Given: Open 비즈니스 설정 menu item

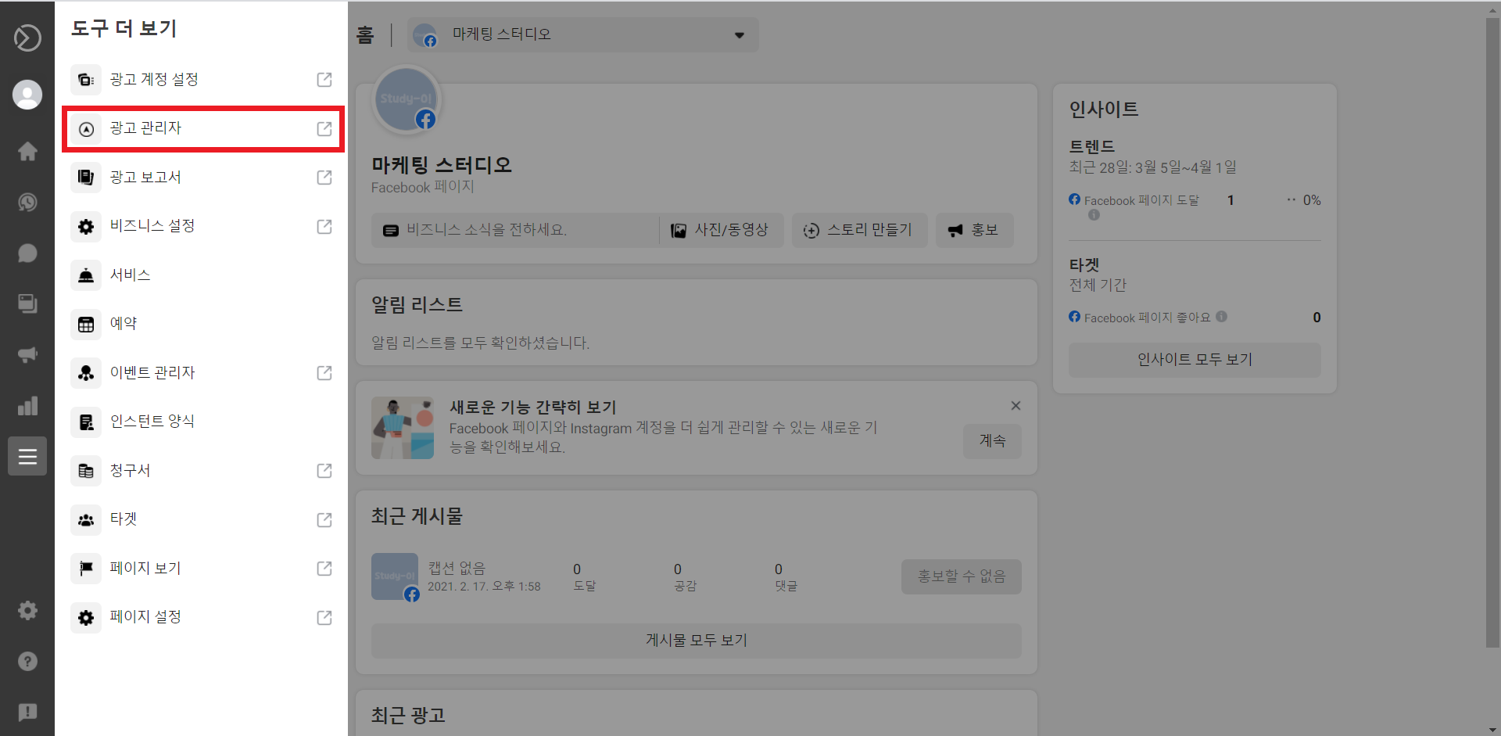Looking at the screenshot, I should (x=203, y=227).
